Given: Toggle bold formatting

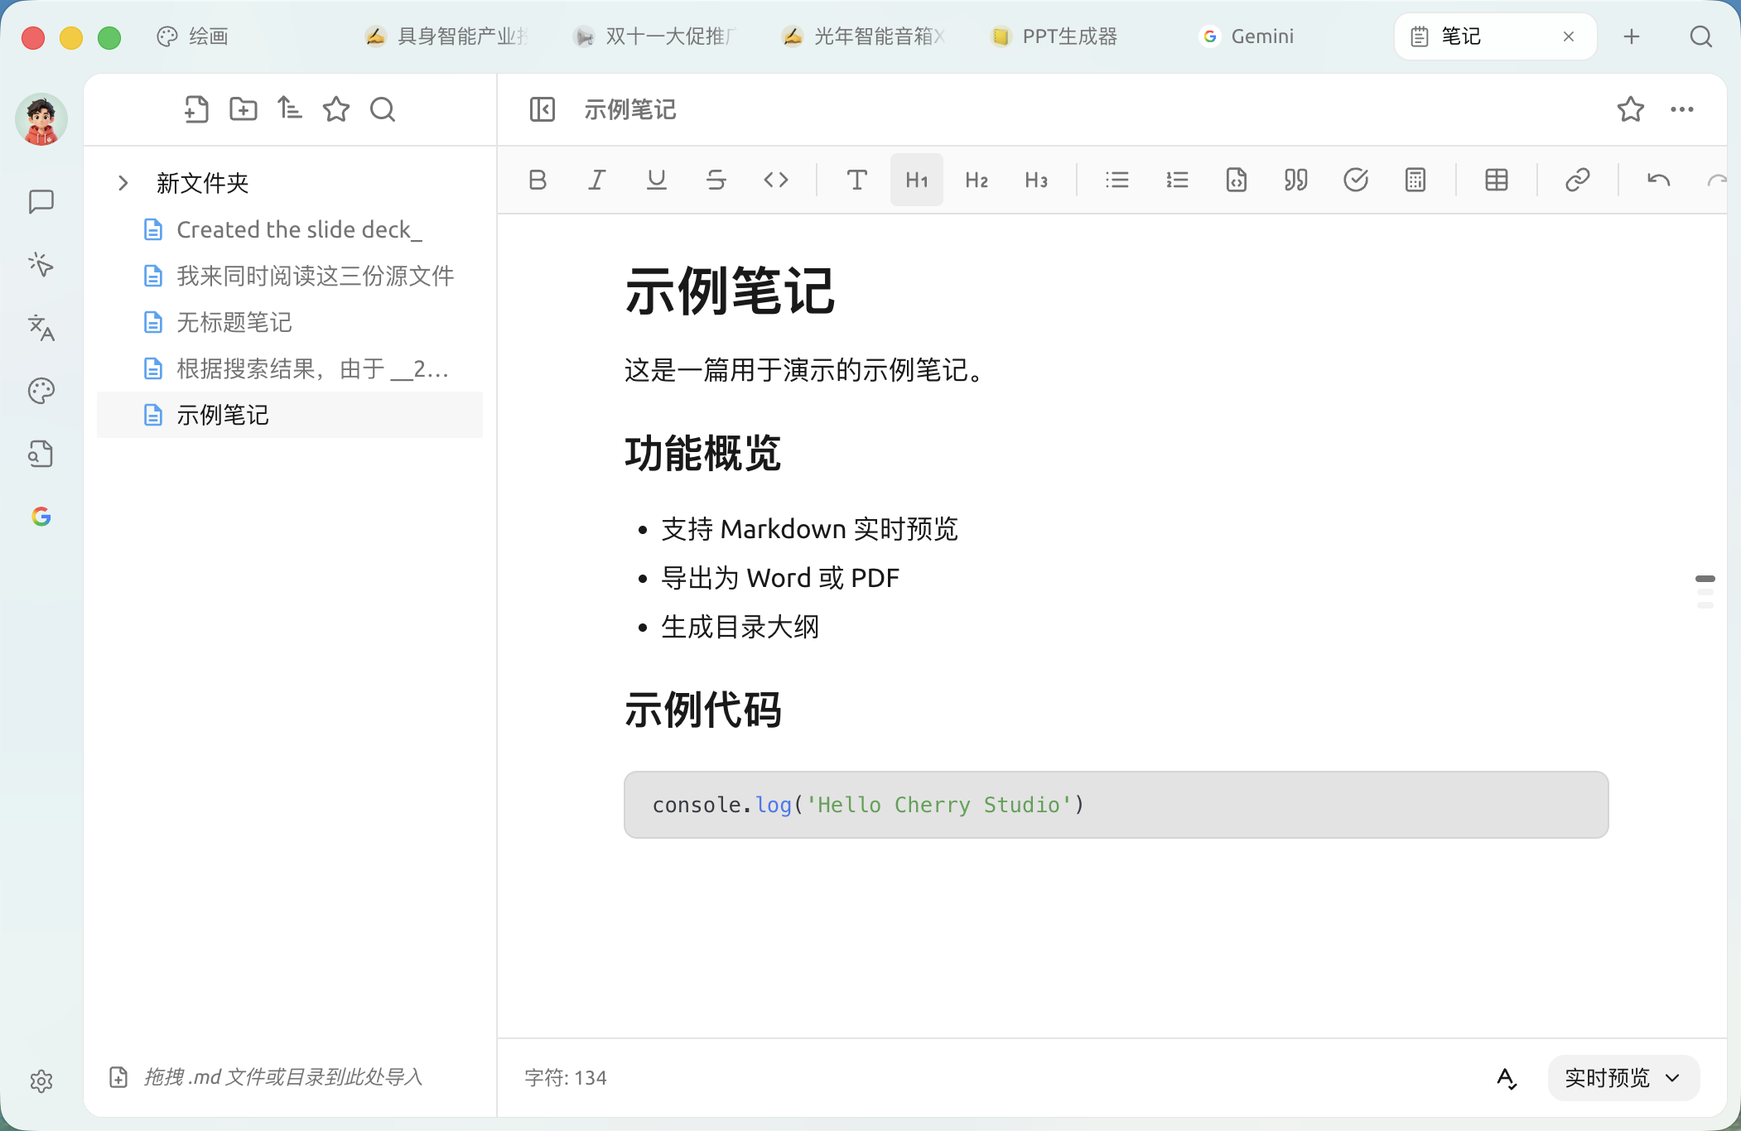Looking at the screenshot, I should [x=538, y=180].
